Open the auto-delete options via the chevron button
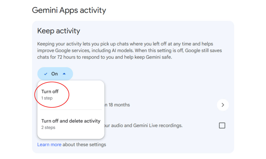 tap(223, 105)
